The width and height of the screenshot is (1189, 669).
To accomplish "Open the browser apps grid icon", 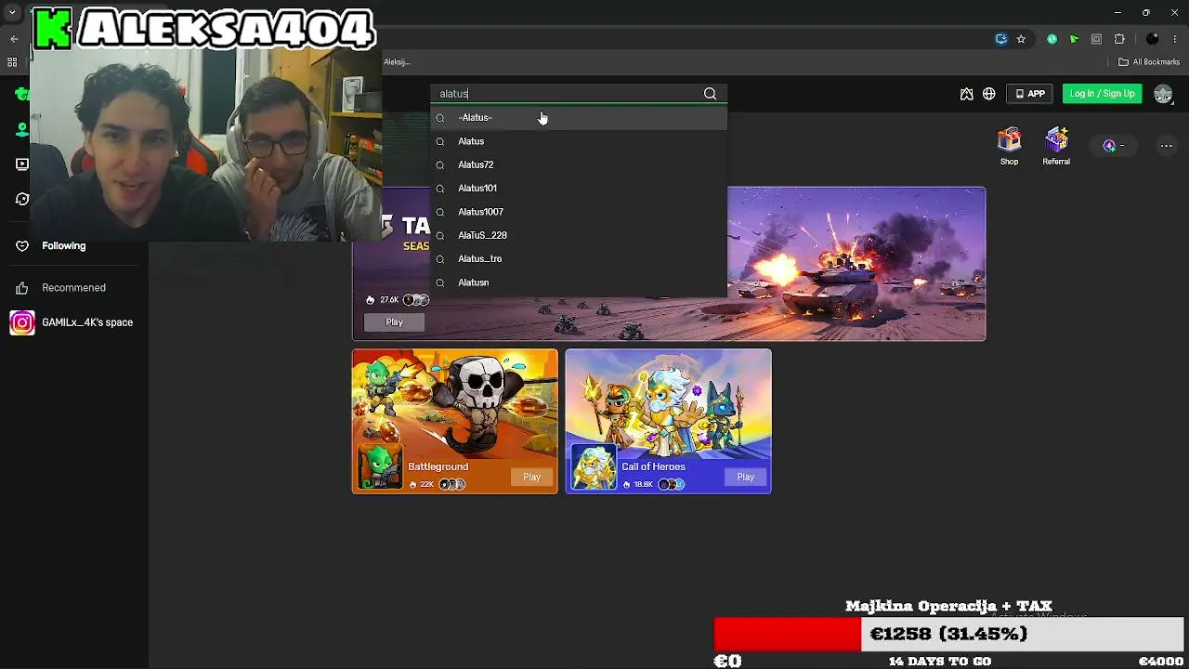I will click(12, 62).
